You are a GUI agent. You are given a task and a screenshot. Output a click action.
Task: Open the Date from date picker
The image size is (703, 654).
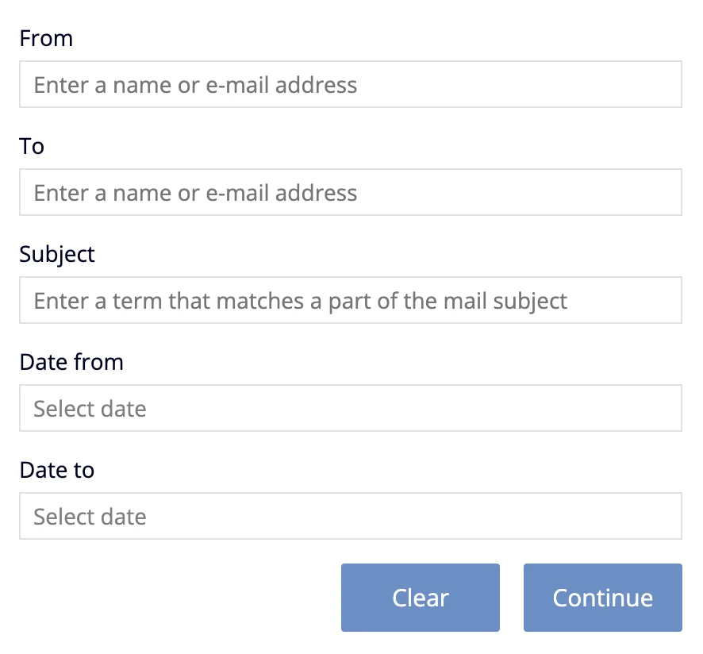click(x=350, y=408)
